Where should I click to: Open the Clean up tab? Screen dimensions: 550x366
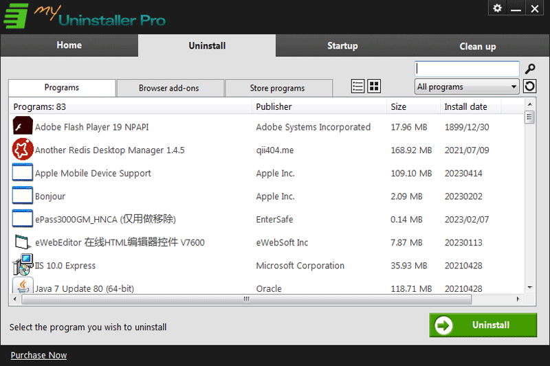pos(477,46)
